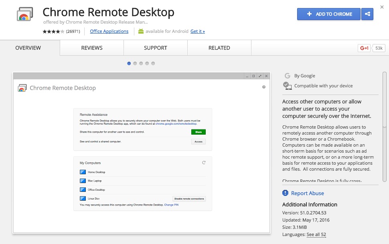Expand the See all 52 languages link
The image size is (389, 244).
click(316, 234)
